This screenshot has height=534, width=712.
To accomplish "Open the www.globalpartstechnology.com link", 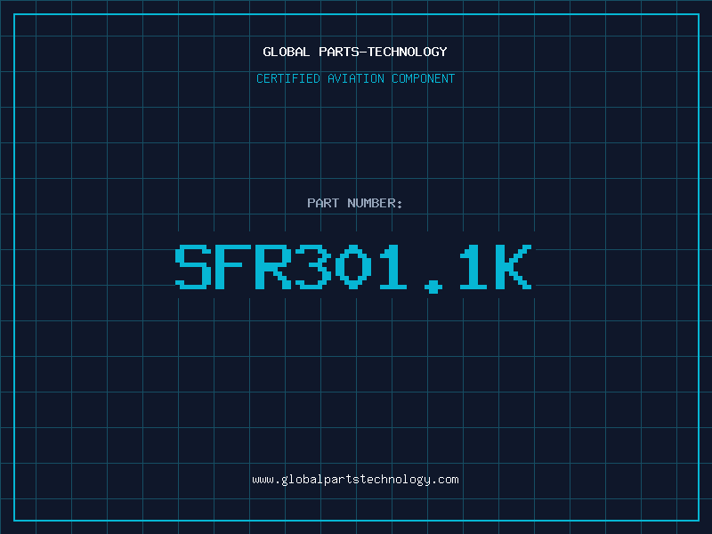I will click(355, 480).
